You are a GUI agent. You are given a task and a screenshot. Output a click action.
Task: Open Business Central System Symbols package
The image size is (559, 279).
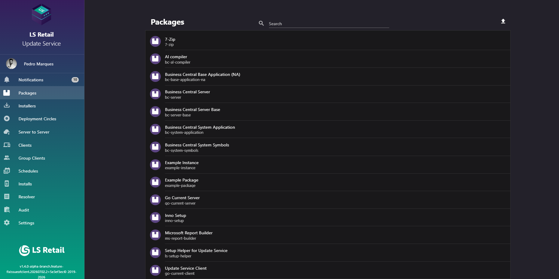coord(328,147)
